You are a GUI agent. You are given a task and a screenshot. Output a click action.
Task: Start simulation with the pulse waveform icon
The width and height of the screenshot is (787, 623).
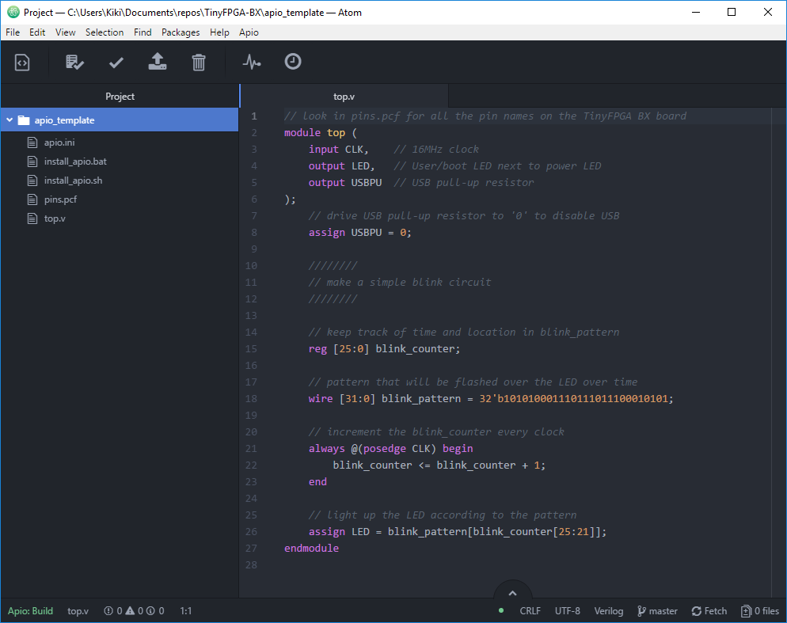(252, 62)
